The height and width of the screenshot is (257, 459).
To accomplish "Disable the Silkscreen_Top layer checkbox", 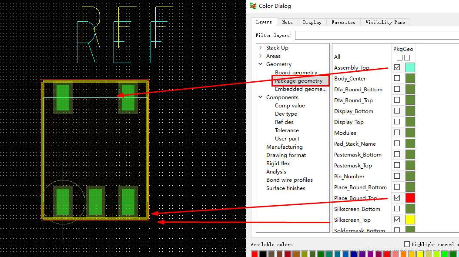I will (397, 220).
